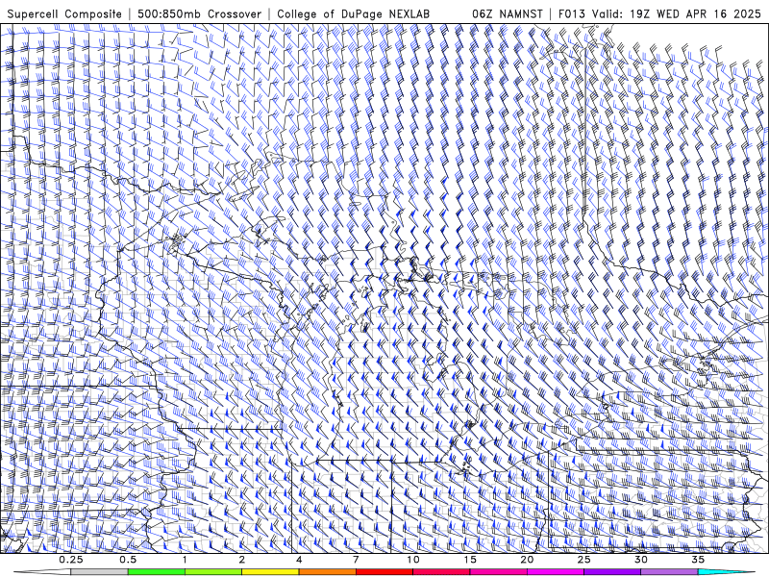Image resolution: width=769 pixels, height=577 pixels.
Task: Click the "Supercell Composite" title text
Action: pyautogui.click(x=64, y=13)
